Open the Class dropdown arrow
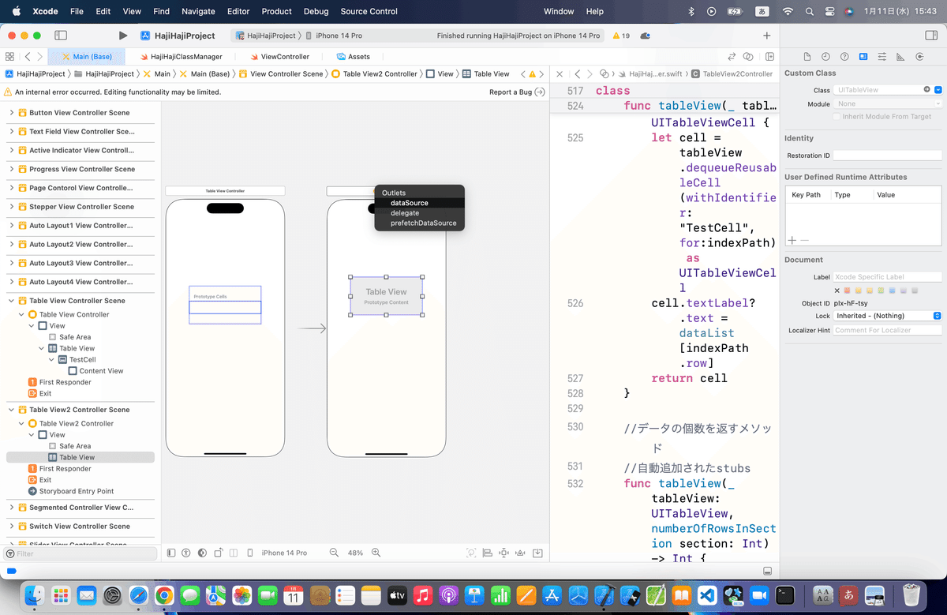 coord(938,90)
